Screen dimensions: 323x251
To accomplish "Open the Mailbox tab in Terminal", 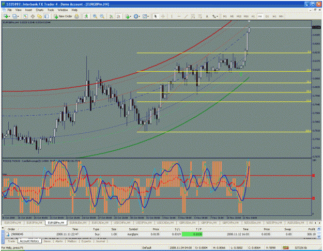I will tap(72, 241).
